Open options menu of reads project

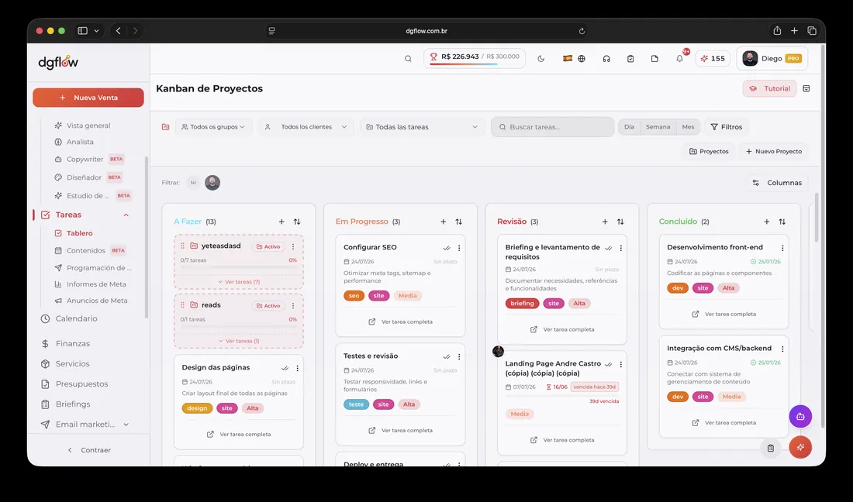[x=293, y=305]
